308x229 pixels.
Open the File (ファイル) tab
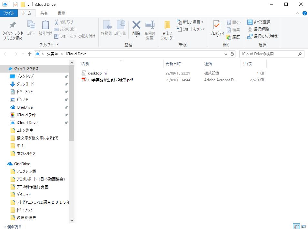pos(9,13)
